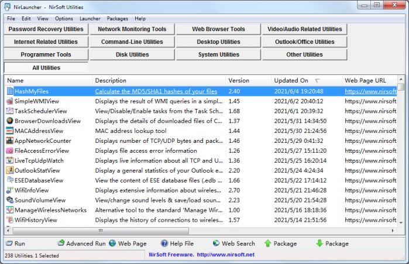Click the OutlookStatView utility icon

[x=10, y=170]
